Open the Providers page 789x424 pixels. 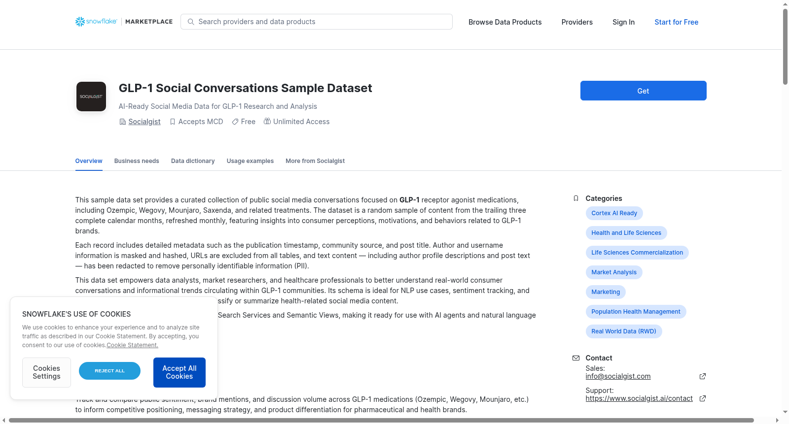pyautogui.click(x=577, y=22)
